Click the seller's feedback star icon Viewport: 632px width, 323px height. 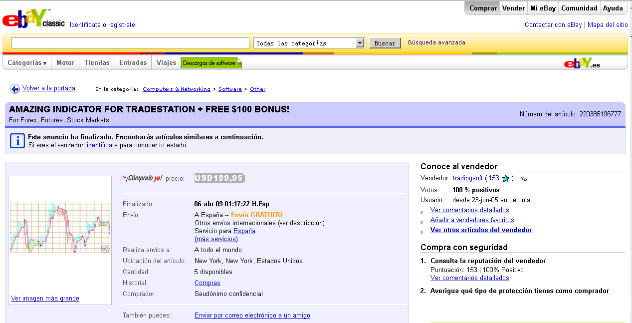click(x=506, y=178)
